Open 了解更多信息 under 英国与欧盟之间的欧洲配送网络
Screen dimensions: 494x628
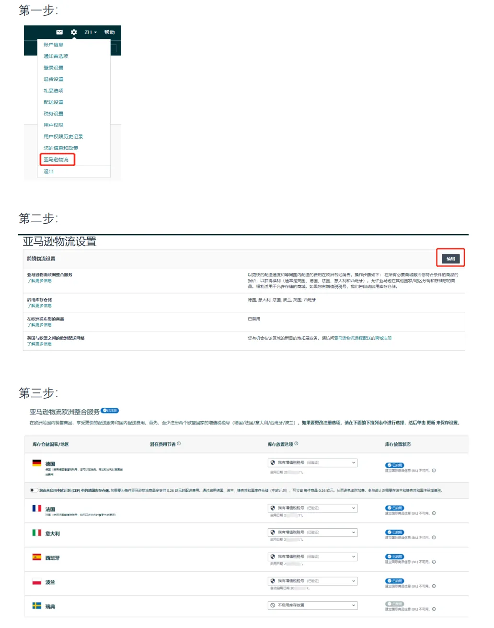point(39,344)
